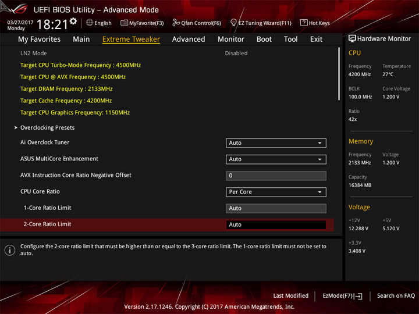
Task: Select the Exit tab
Action: (x=317, y=40)
